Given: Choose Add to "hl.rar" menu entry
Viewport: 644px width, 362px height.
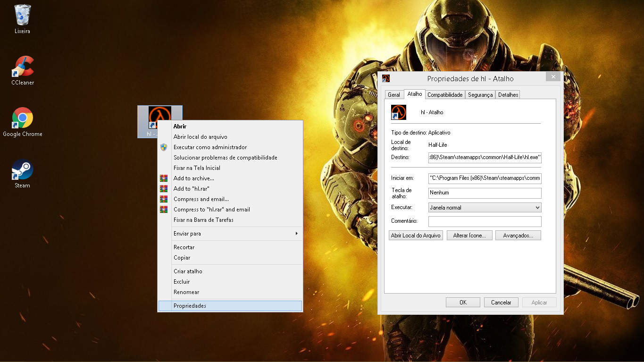Looking at the screenshot, I should pyautogui.click(x=230, y=189).
